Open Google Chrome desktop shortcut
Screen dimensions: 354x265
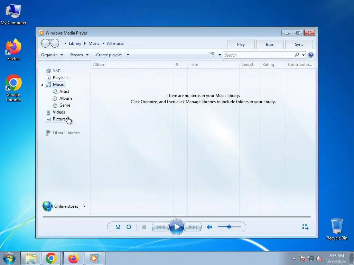coord(13,88)
